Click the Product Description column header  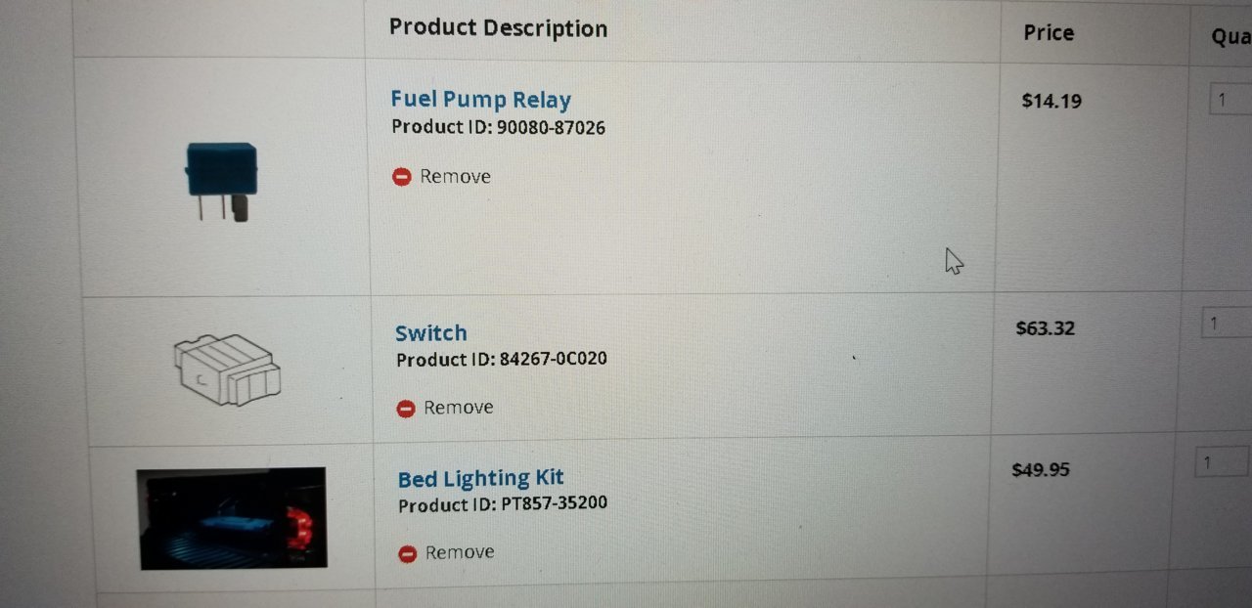tap(498, 27)
